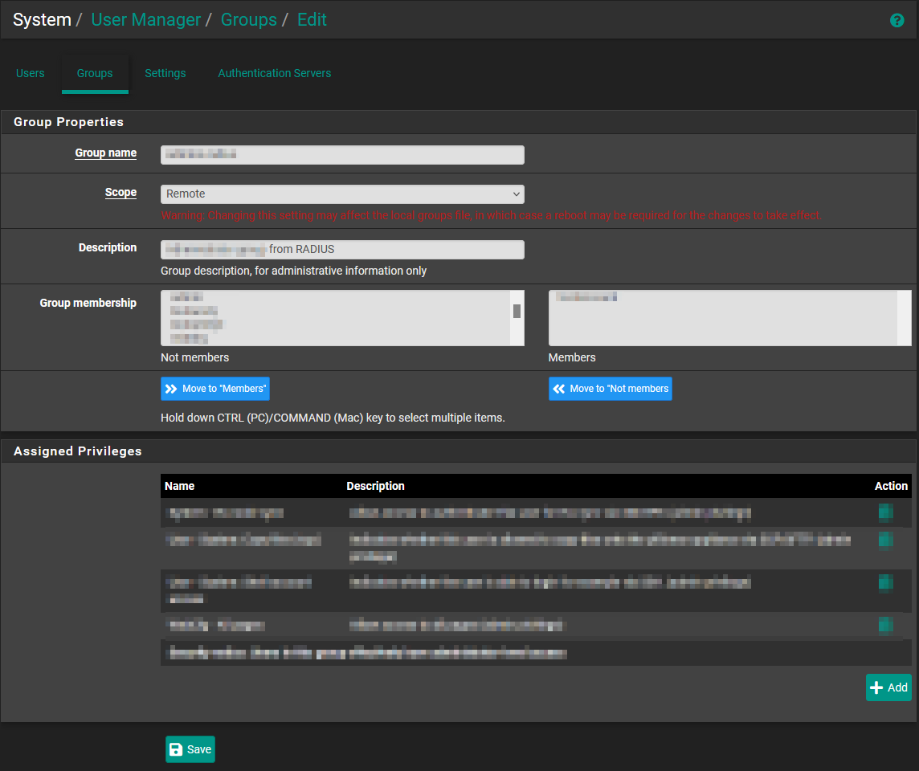Screen dimensions: 919x771
Task: Select the Groups tab
Action: click(95, 73)
